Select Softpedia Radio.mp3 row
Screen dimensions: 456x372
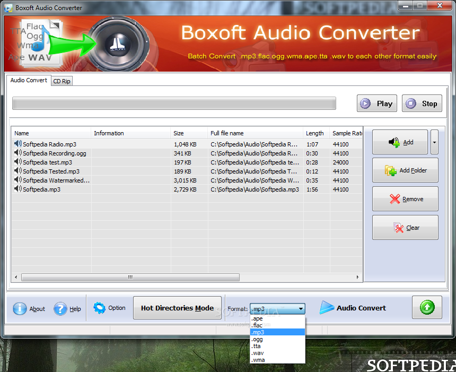click(187, 144)
